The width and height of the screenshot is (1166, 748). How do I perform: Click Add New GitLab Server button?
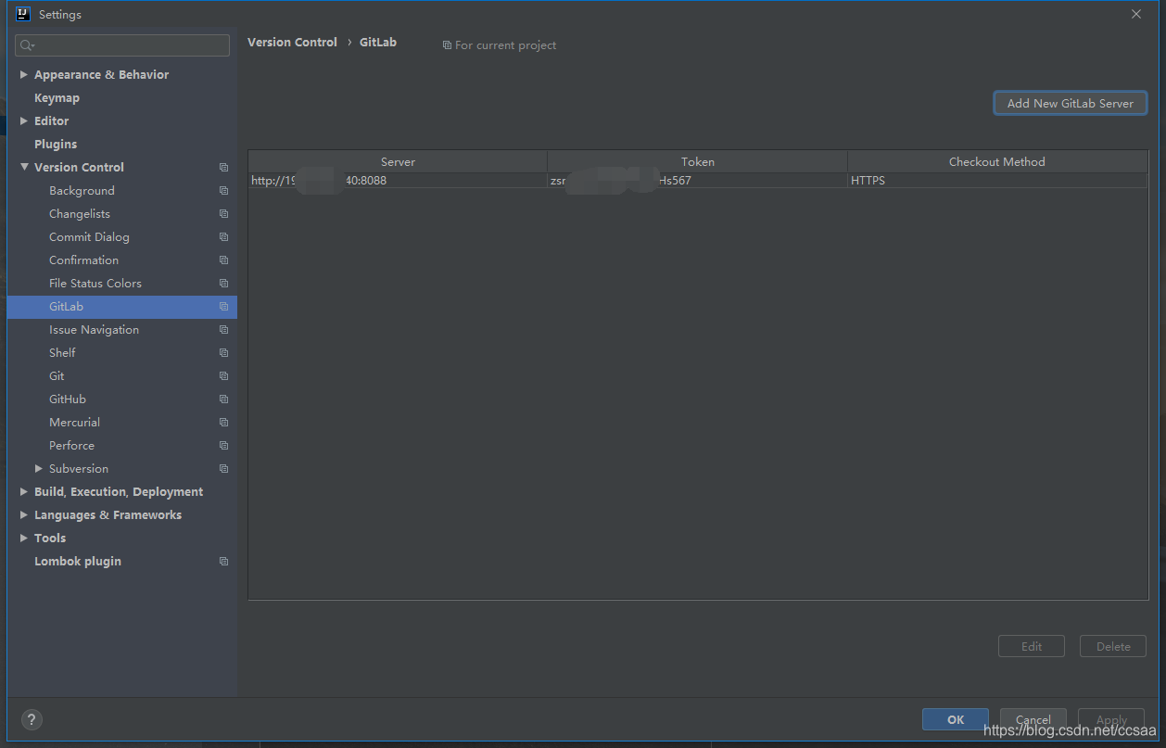[x=1071, y=103]
